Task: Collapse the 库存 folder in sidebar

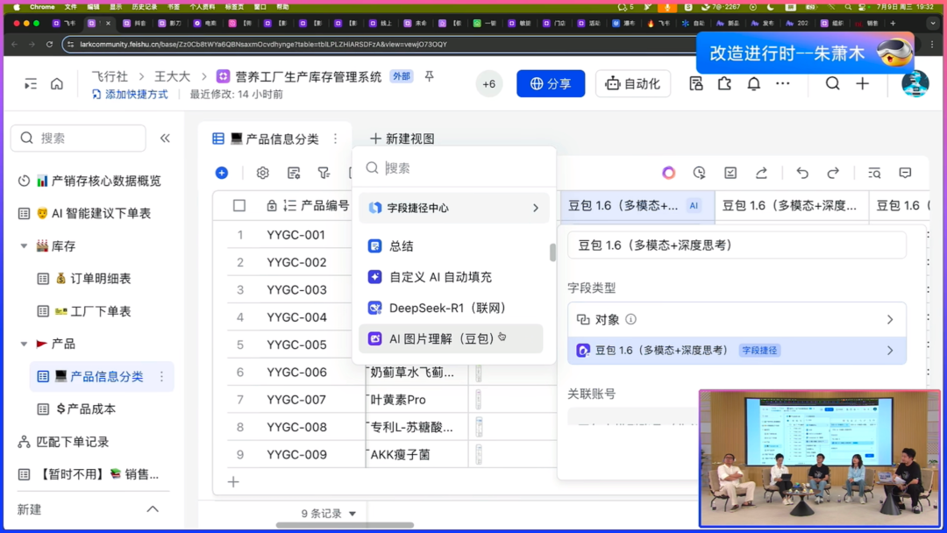Action: click(x=25, y=246)
